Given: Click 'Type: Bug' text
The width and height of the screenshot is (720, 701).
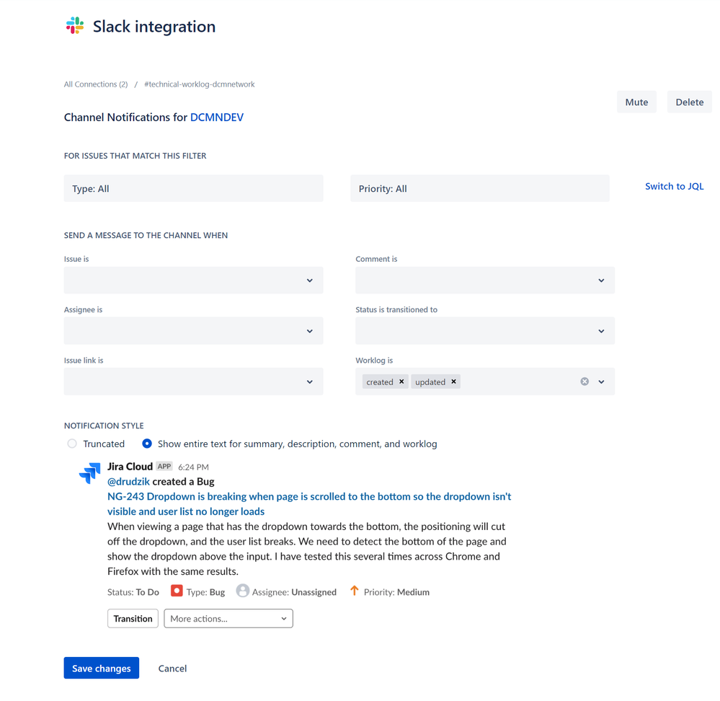Looking at the screenshot, I should click(205, 591).
